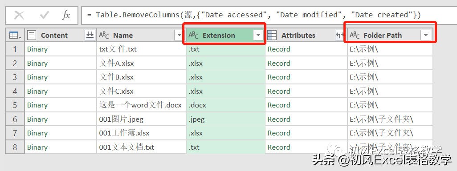457x171 pixels.
Task: Expand Attributes column using expand icon
Action: pos(340,36)
